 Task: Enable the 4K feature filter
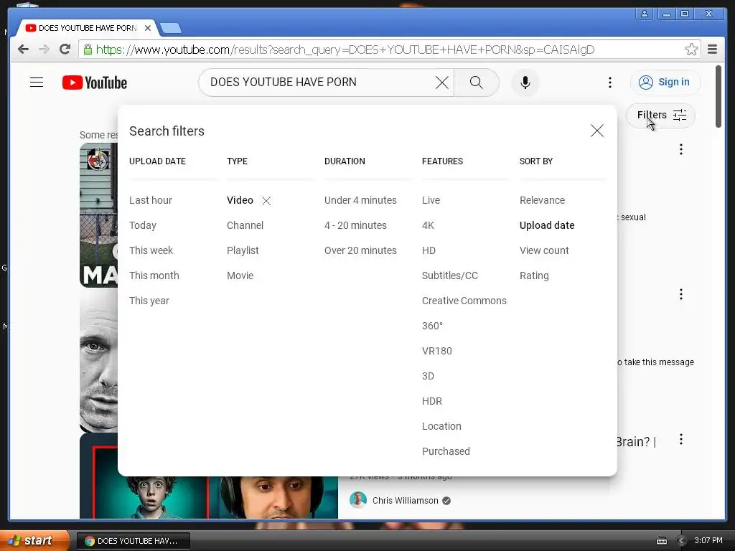[428, 225]
